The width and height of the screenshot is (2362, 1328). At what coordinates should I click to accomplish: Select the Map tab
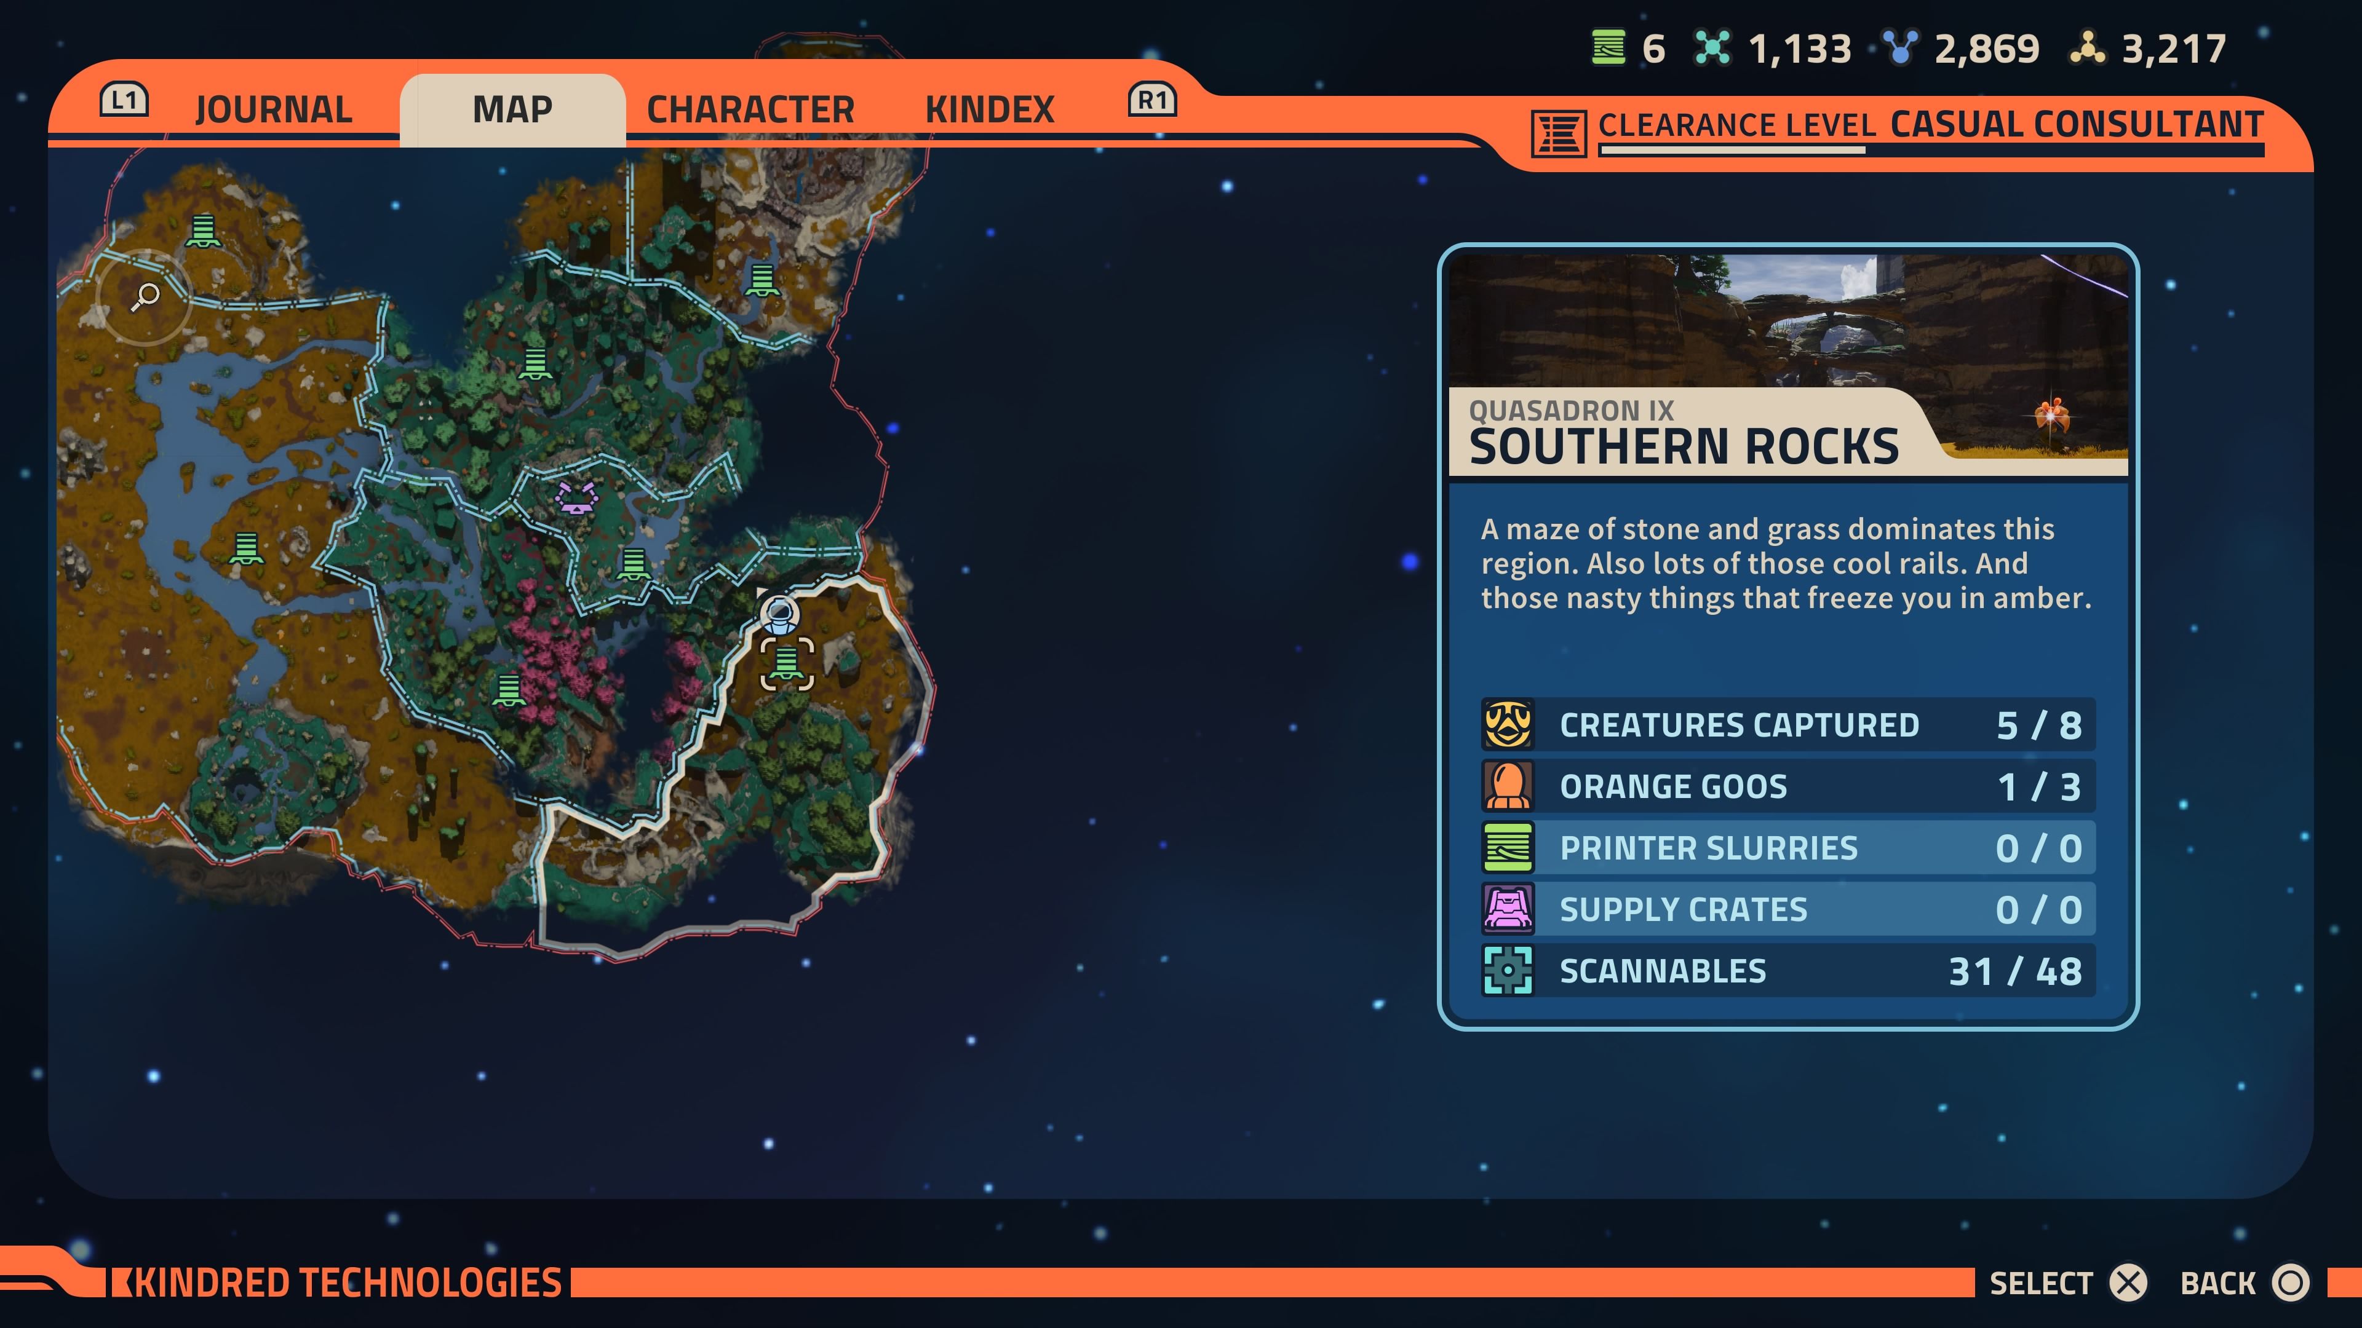click(x=512, y=110)
